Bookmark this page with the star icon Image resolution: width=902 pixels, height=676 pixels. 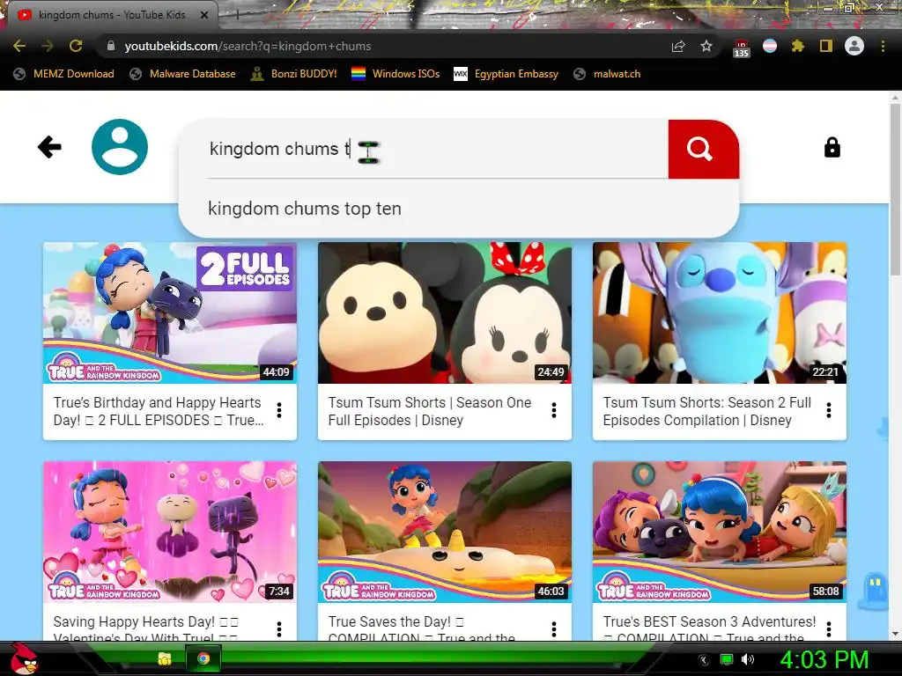tap(706, 46)
